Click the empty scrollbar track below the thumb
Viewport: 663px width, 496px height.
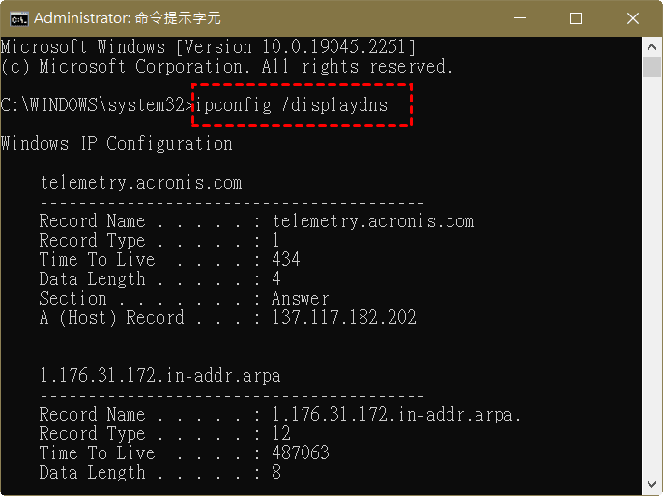coord(652,290)
